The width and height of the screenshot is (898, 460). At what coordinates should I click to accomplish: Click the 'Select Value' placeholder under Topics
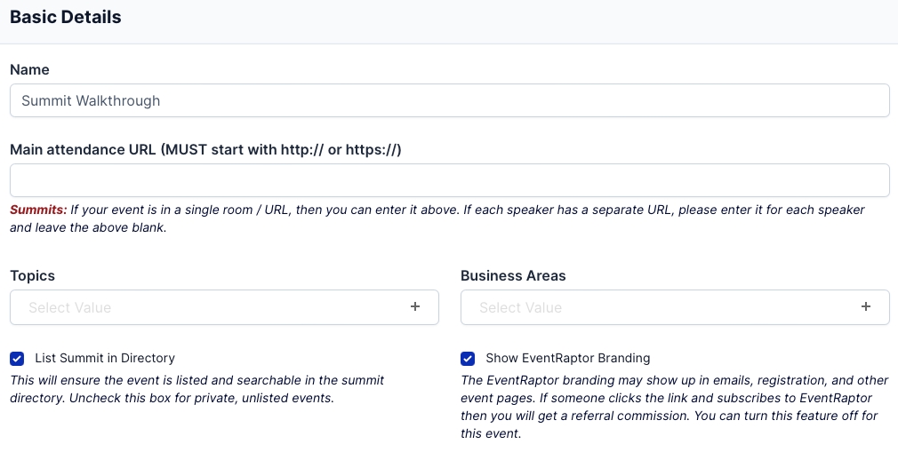[69, 307]
